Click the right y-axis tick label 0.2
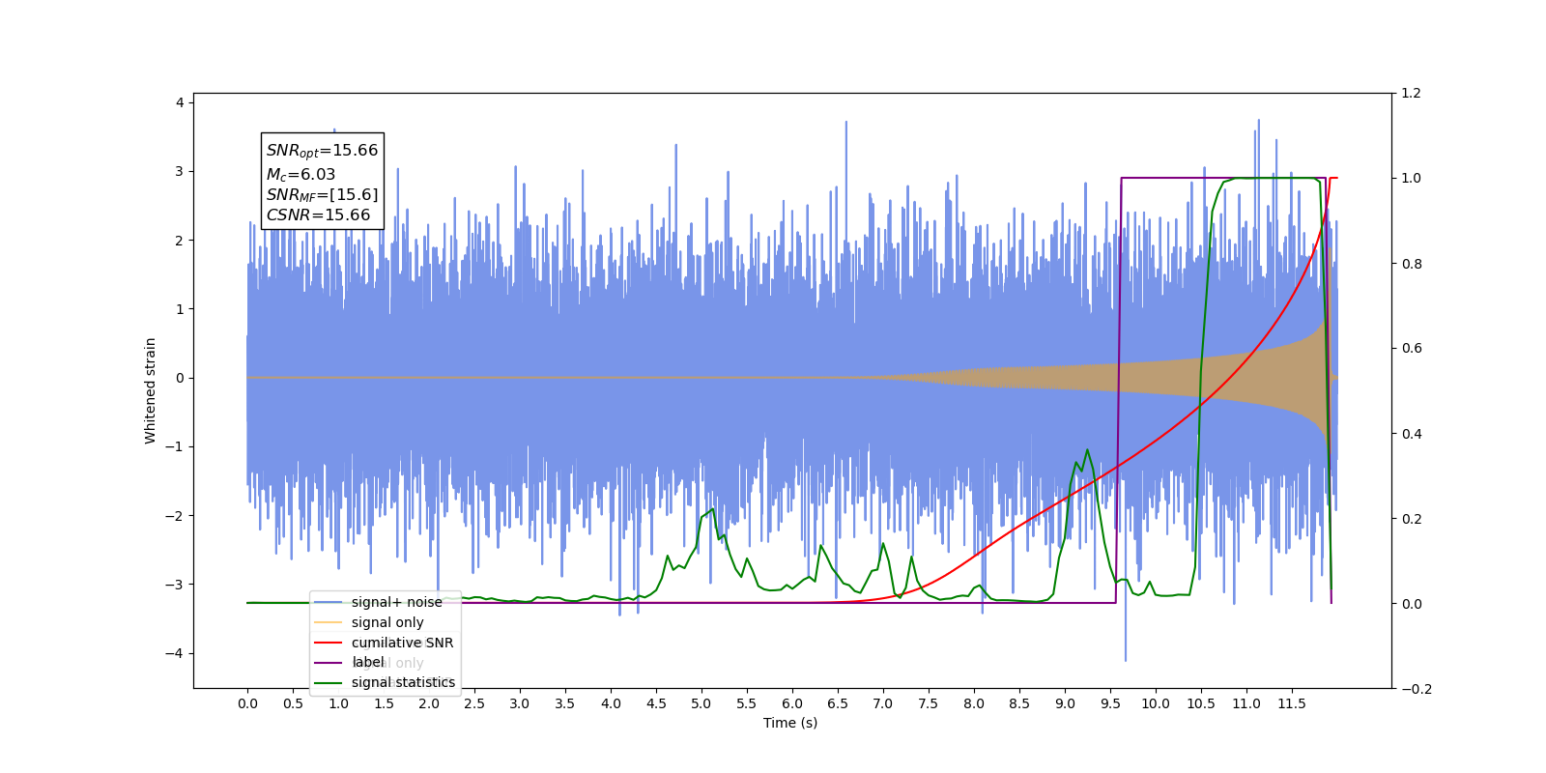The height and width of the screenshot is (773, 1546). point(1412,519)
